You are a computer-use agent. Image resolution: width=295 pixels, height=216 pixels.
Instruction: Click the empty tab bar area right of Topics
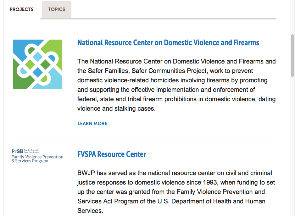(173, 9)
